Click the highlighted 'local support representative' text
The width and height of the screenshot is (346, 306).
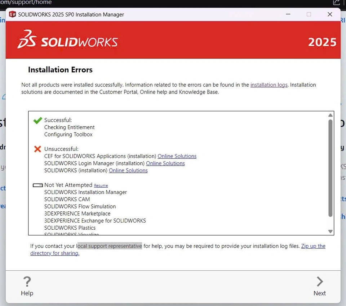click(x=109, y=246)
